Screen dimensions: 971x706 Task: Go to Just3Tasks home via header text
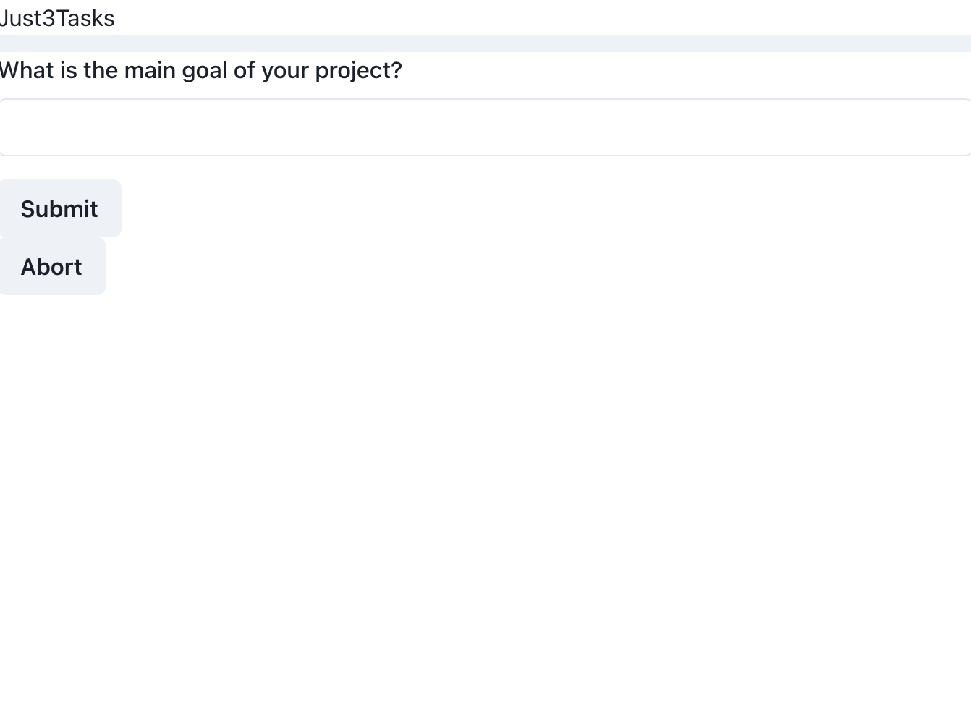click(x=57, y=17)
